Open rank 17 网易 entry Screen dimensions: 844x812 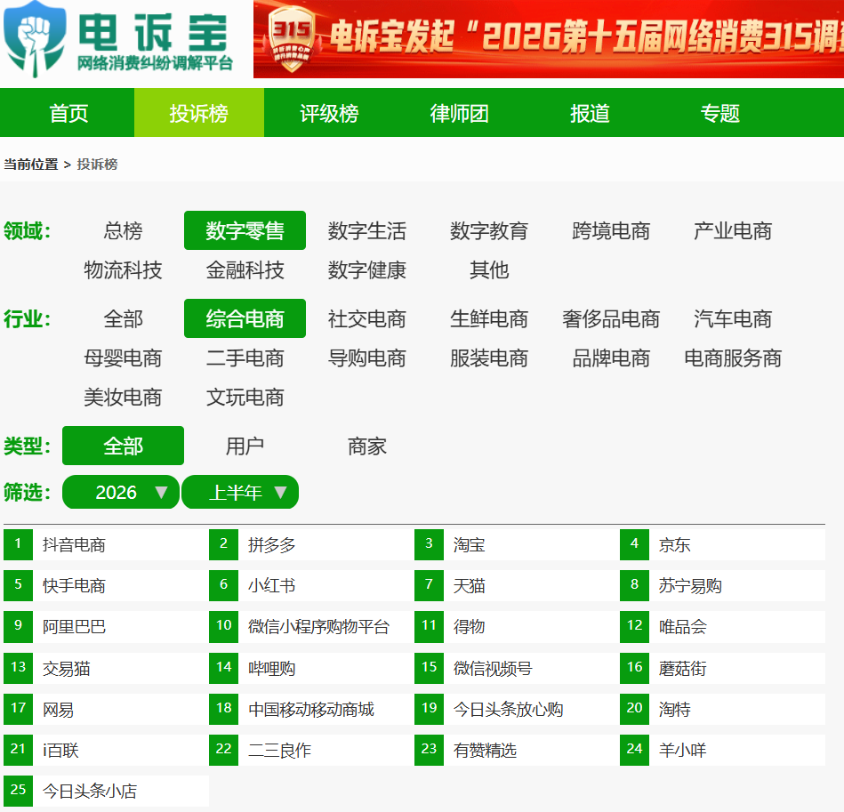[x=106, y=709]
